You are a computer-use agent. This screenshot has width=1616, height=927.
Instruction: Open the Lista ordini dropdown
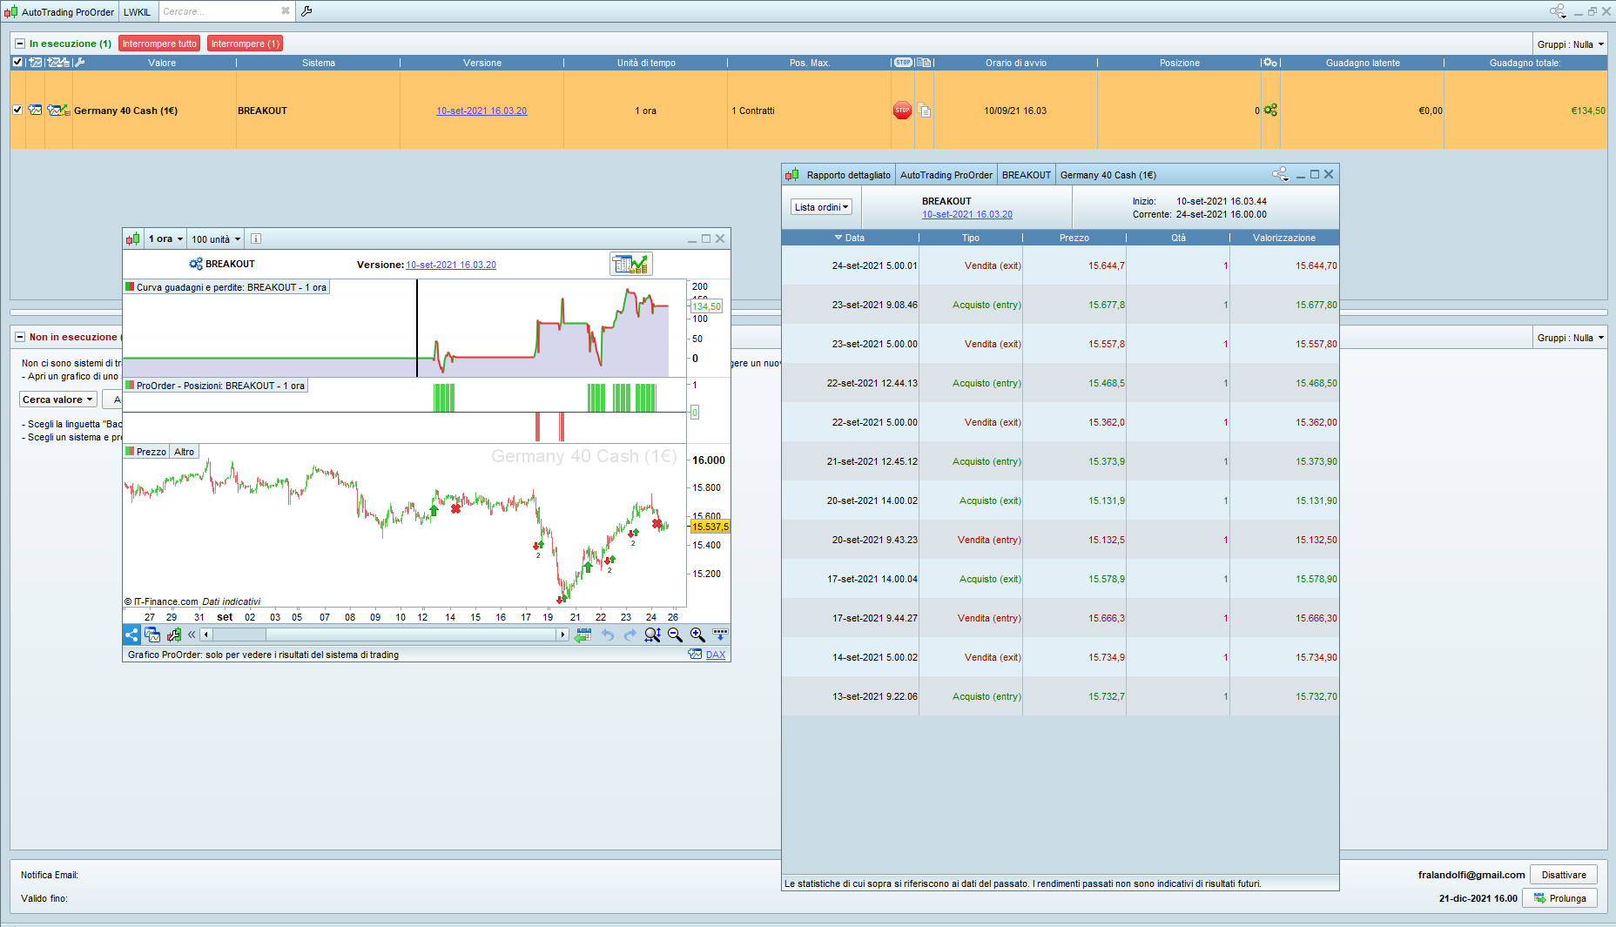pos(821,207)
